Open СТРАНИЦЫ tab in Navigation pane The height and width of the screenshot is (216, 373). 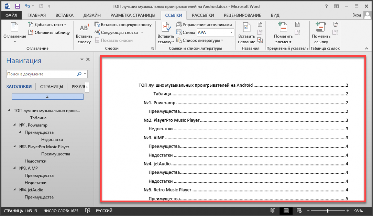pyautogui.click(x=51, y=87)
